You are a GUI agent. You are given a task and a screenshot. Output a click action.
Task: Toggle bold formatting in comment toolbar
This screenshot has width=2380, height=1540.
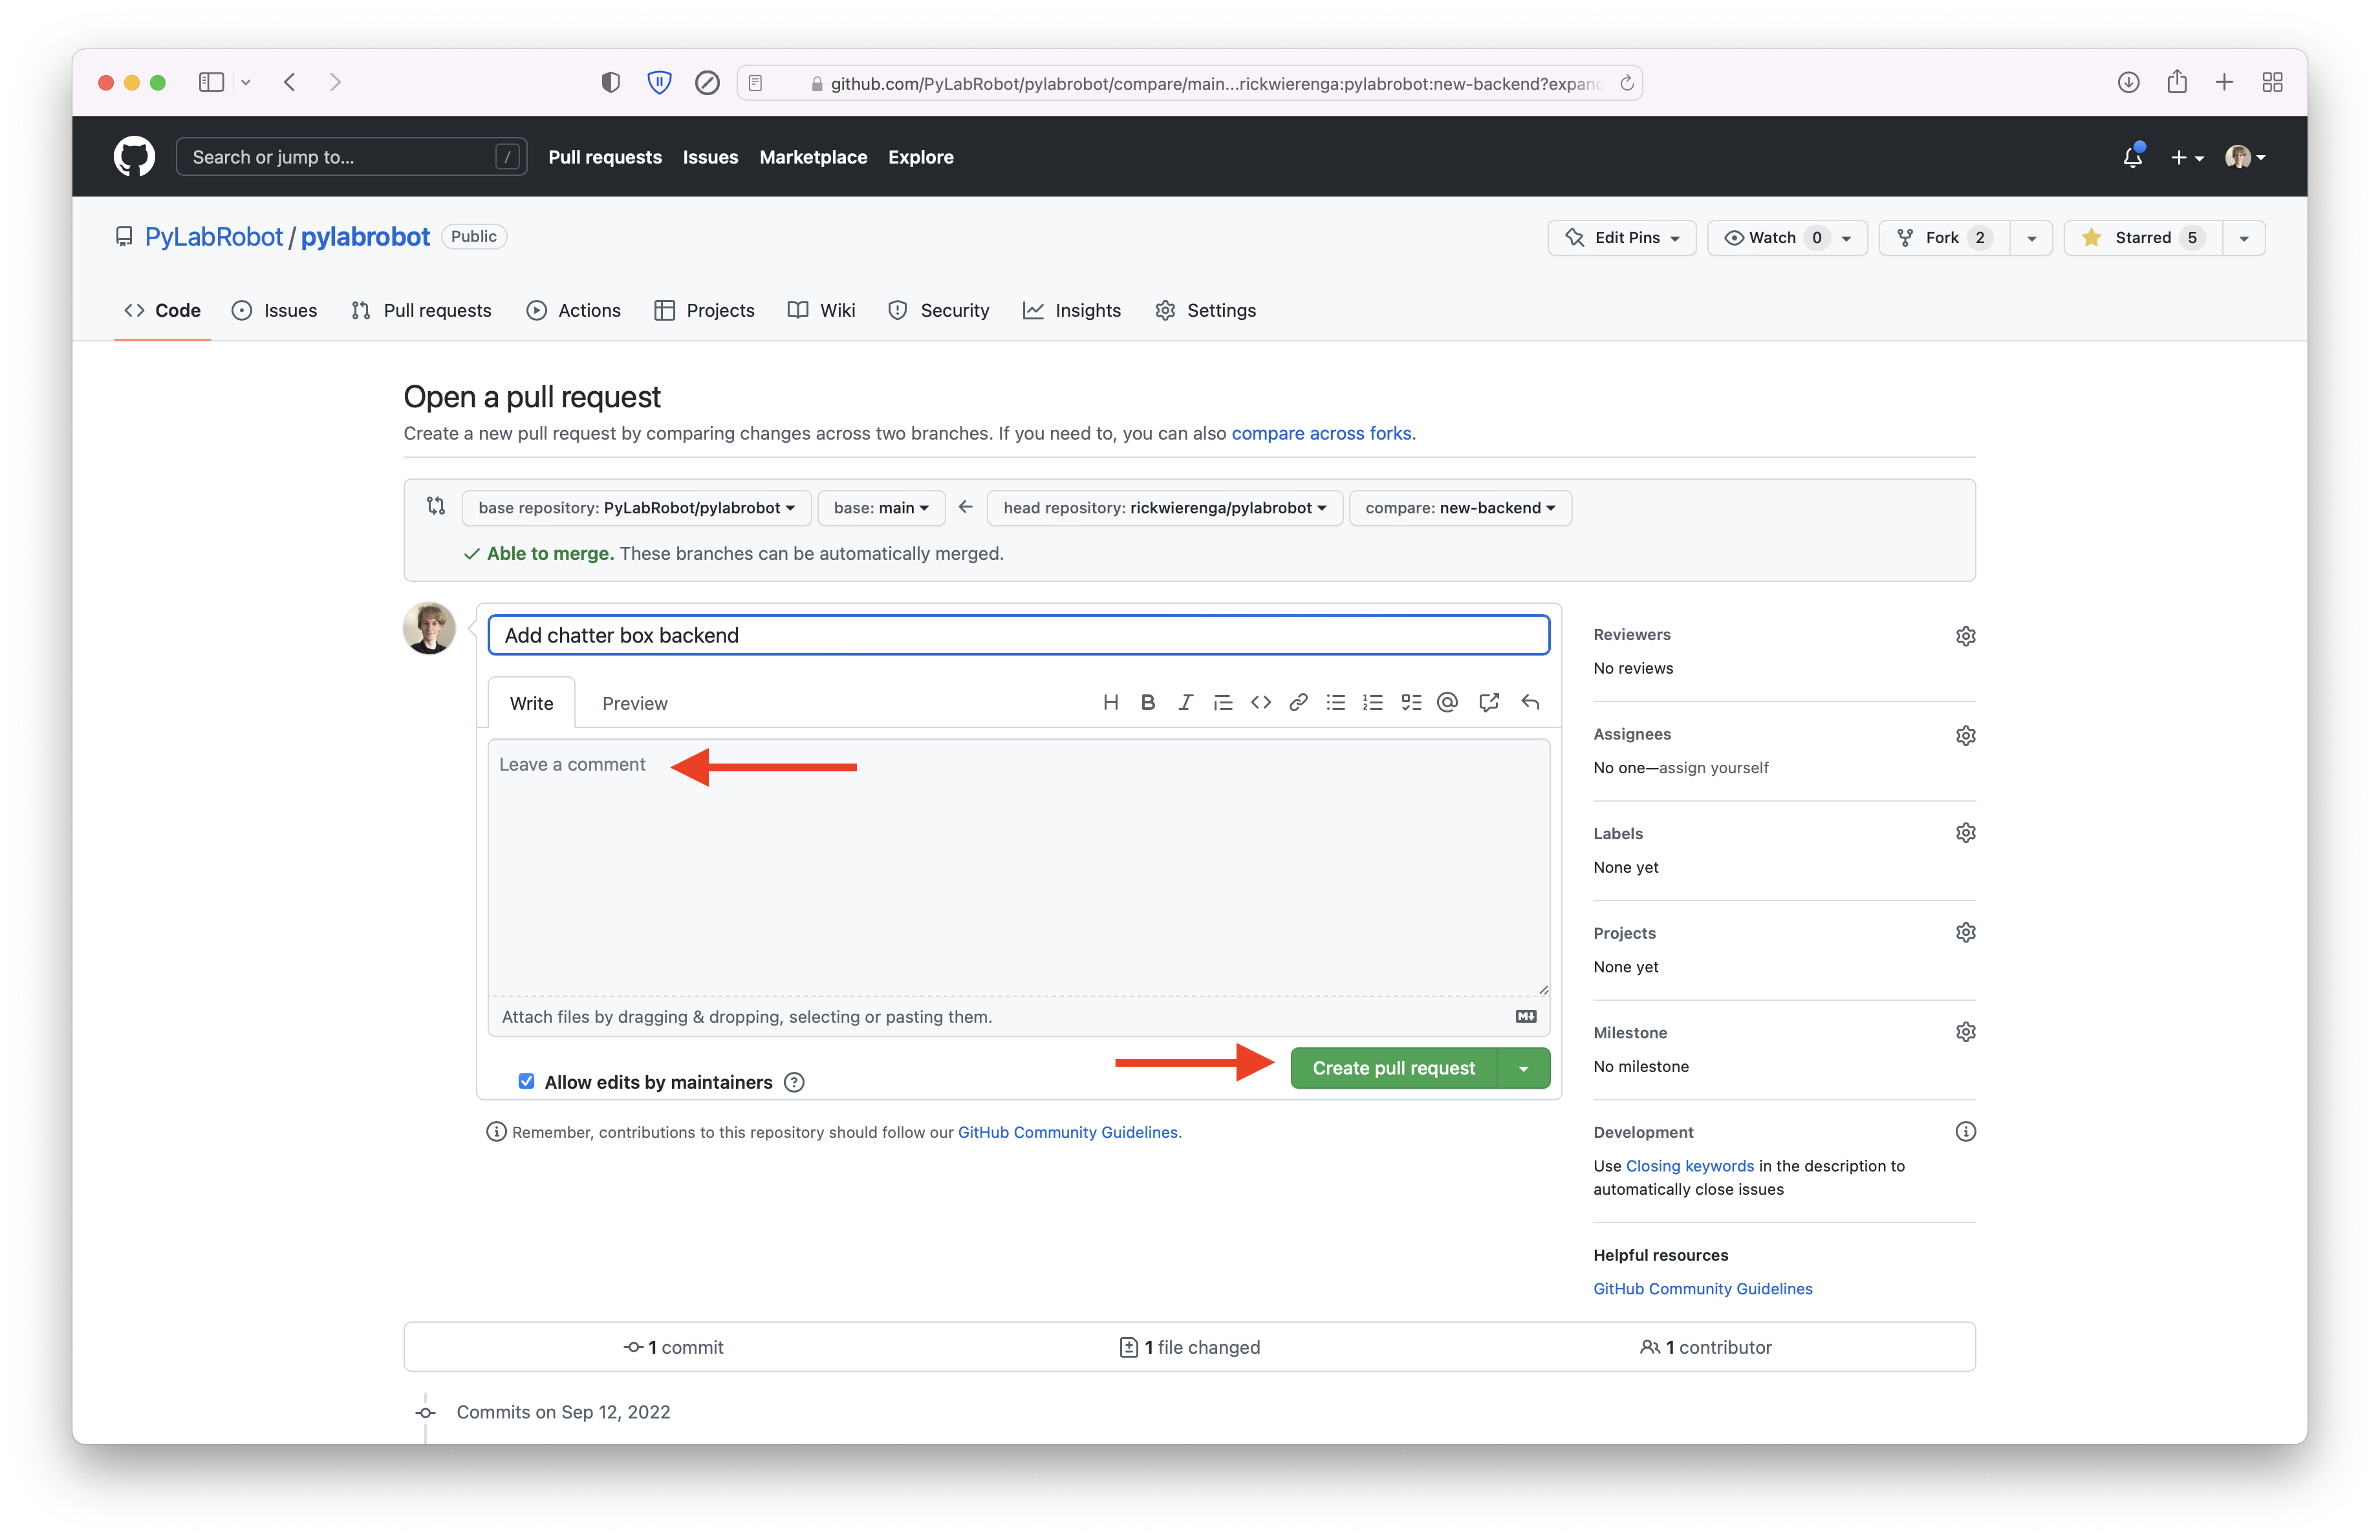pyautogui.click(x=1148, y=701)
